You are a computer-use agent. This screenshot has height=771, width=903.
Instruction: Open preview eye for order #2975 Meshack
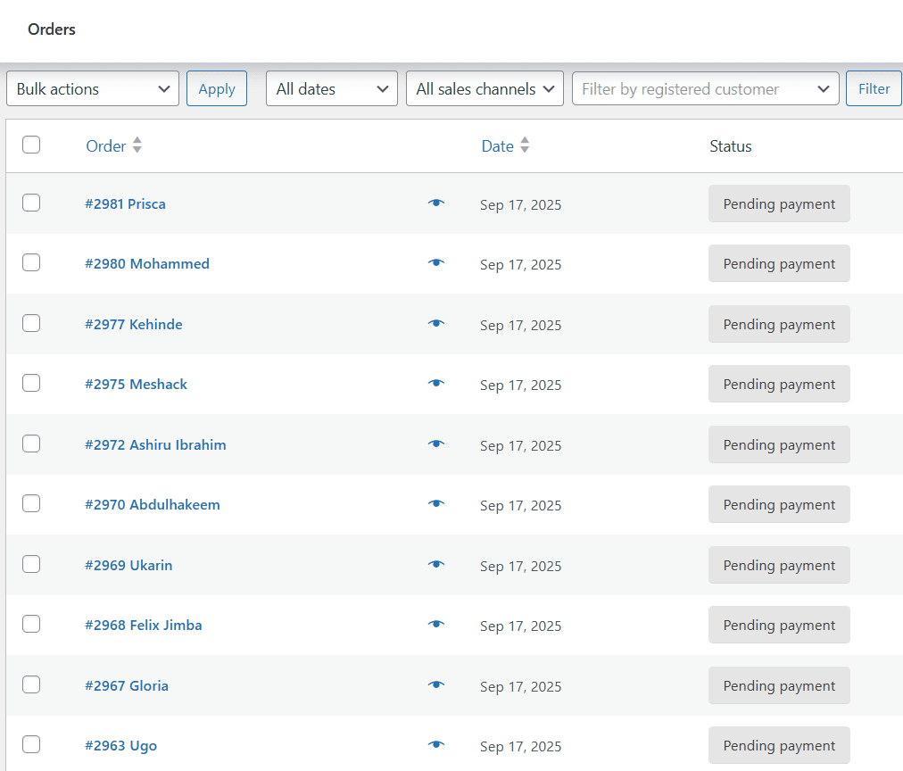coord(435,384)
